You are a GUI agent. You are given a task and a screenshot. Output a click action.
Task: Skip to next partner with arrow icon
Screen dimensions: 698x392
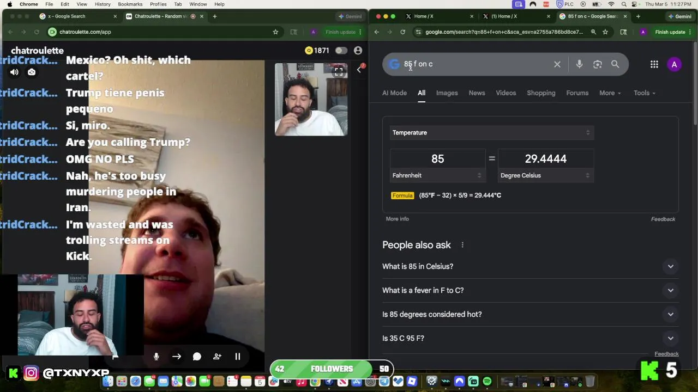point(177,357)
